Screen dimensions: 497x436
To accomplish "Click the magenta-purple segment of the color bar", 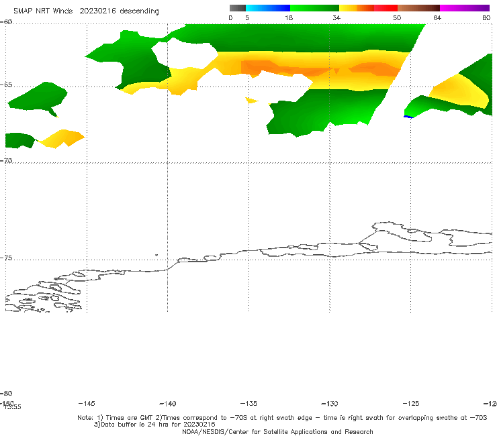I will pyautogui.click(x=465, y=8).
